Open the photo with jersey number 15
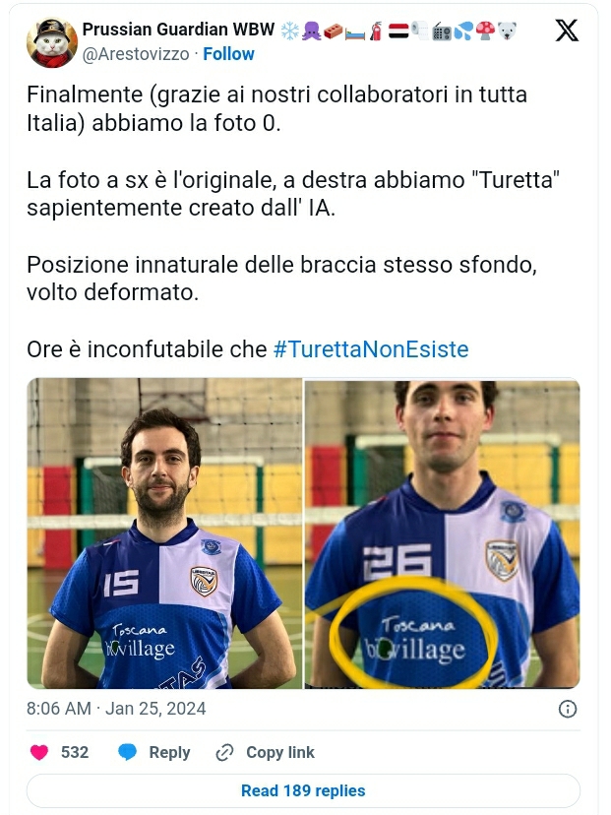Image resolution: width=611 pixels, height=815 pixels. 164,533
